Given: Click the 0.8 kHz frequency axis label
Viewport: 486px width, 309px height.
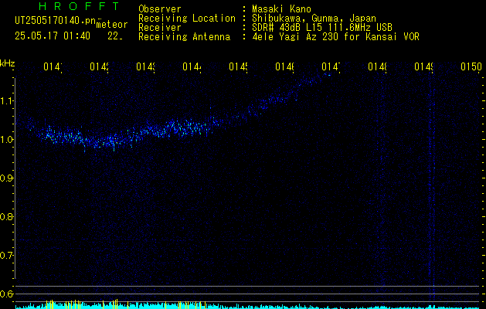Looking at the screenshot, I should pyautogui.click(x=7, y=216).
